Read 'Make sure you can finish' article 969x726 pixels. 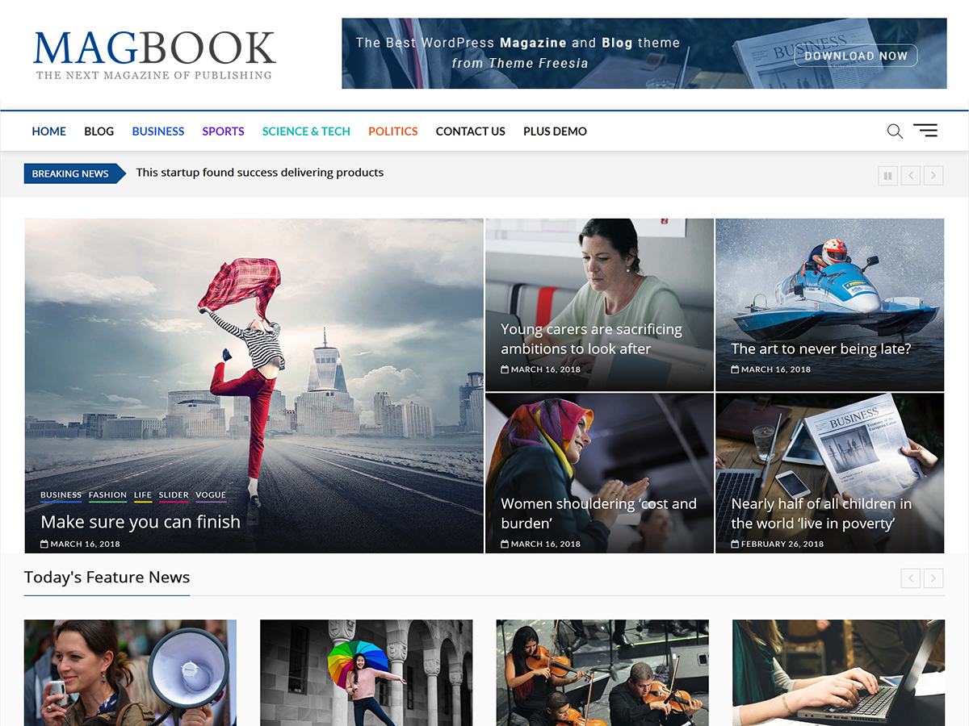(x=141, y=522)
